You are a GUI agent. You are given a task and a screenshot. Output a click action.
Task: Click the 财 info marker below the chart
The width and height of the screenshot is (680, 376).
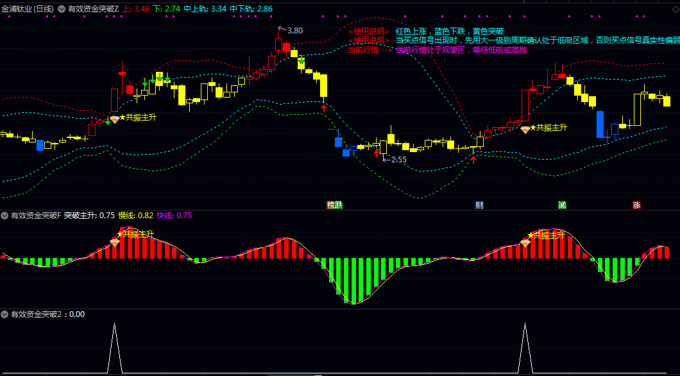[479, 205]
